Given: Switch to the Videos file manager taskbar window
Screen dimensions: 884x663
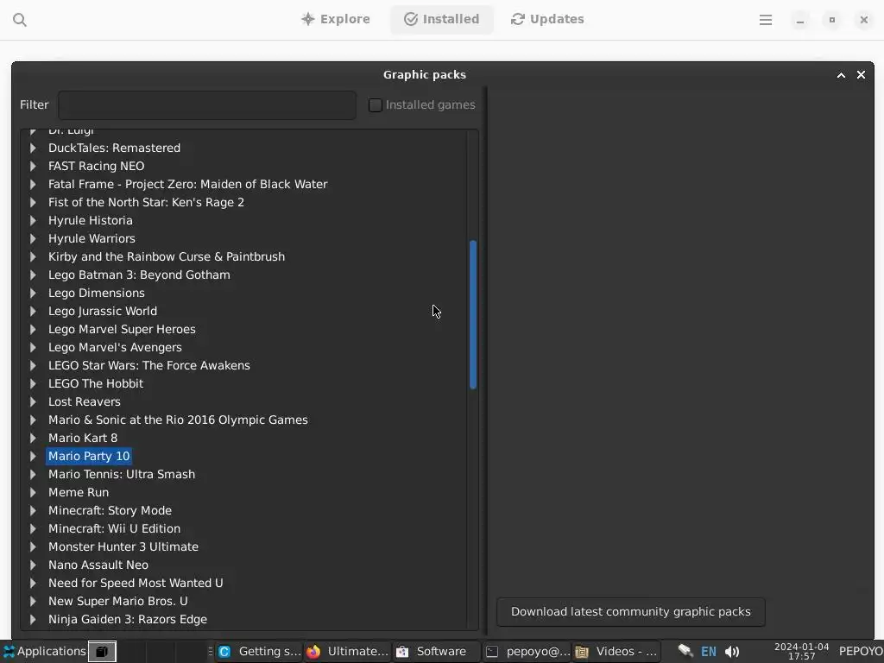Looking at the screenshot, I should (616, 652).
